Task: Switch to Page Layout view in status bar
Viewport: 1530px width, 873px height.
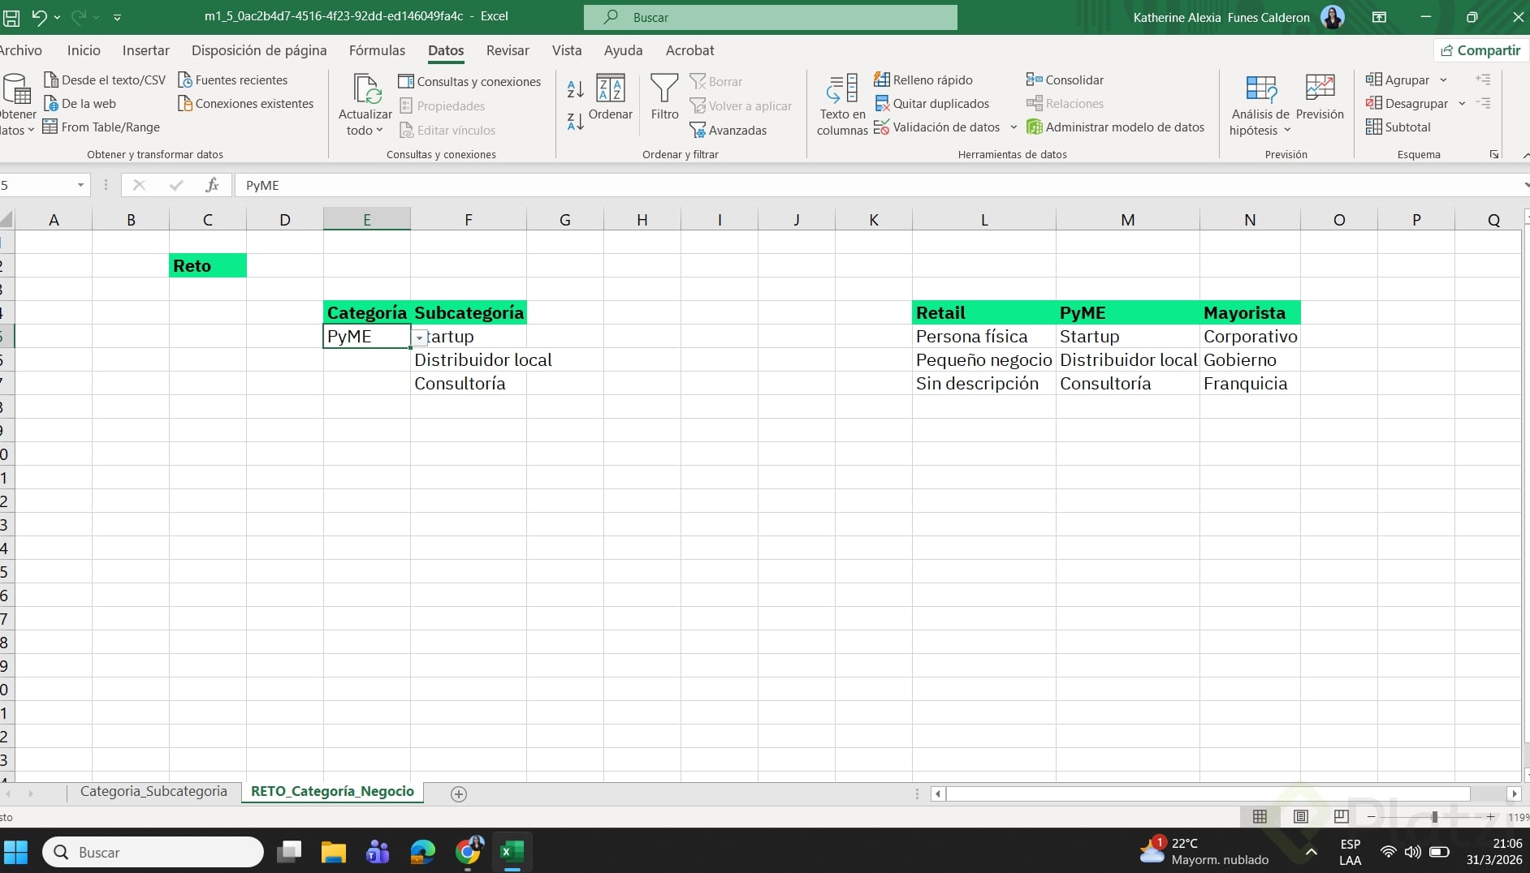Action: point(1301,817)
